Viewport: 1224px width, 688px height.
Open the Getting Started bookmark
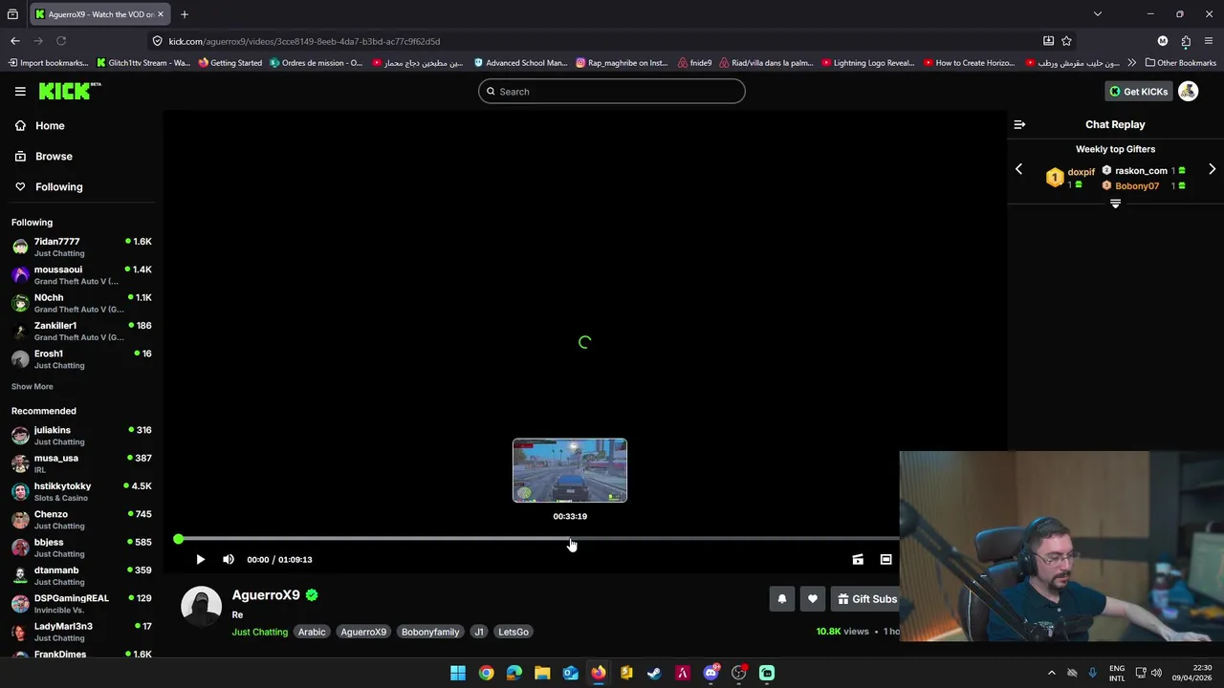230,63
